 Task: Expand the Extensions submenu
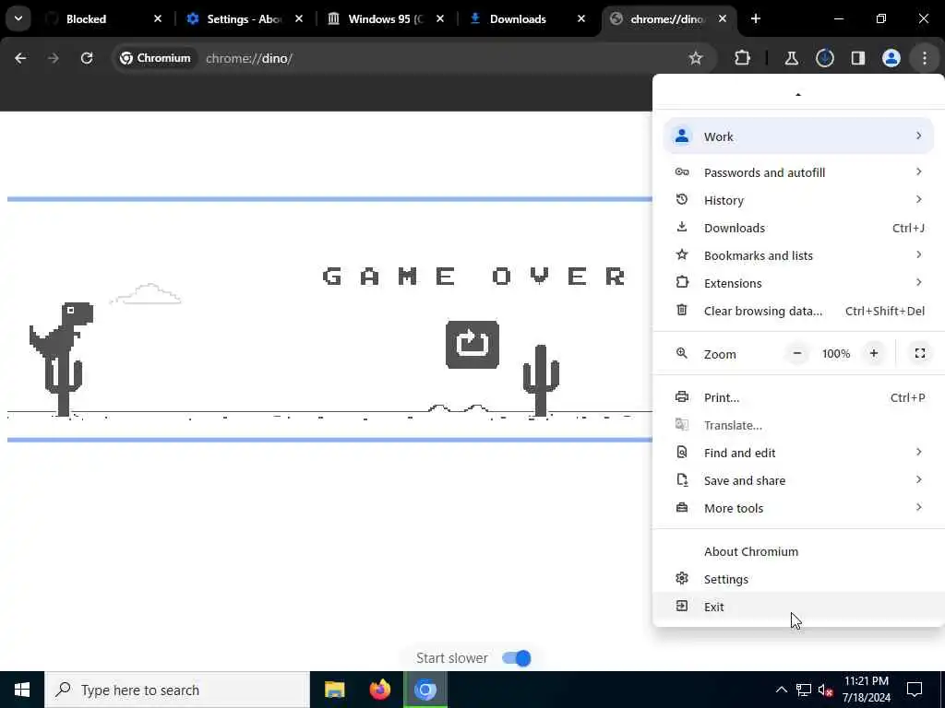pyautogui.click(x=798, y=283)
